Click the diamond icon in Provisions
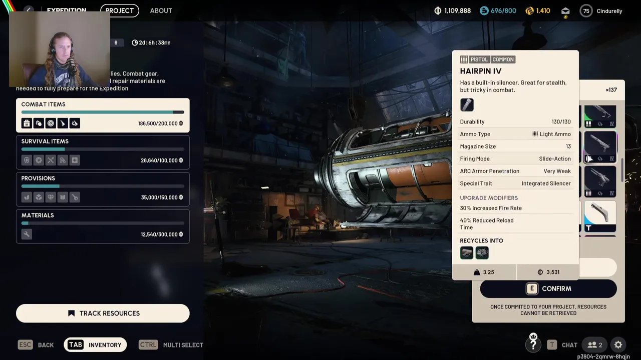641x360 pixels. [x=51, y=197]
